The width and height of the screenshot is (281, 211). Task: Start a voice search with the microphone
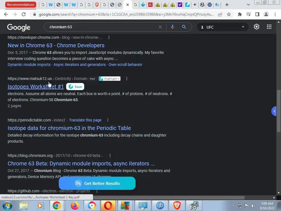click(172, 27)
